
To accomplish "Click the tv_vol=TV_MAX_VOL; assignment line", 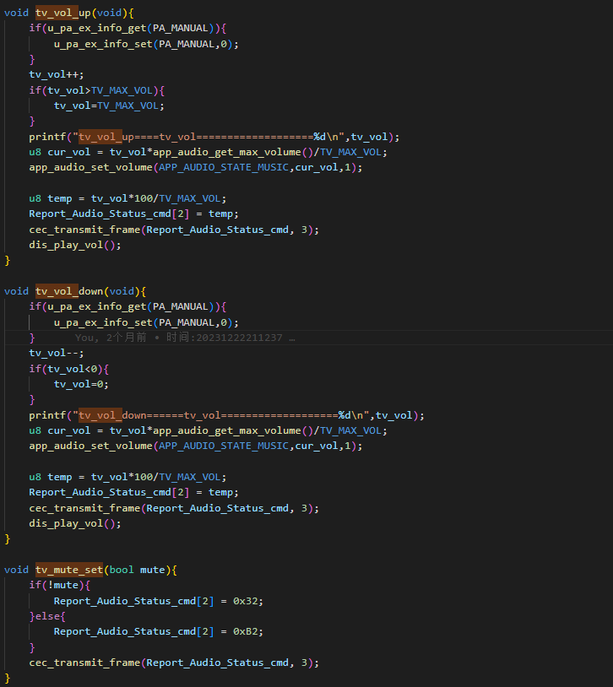I will click(109, 105).
